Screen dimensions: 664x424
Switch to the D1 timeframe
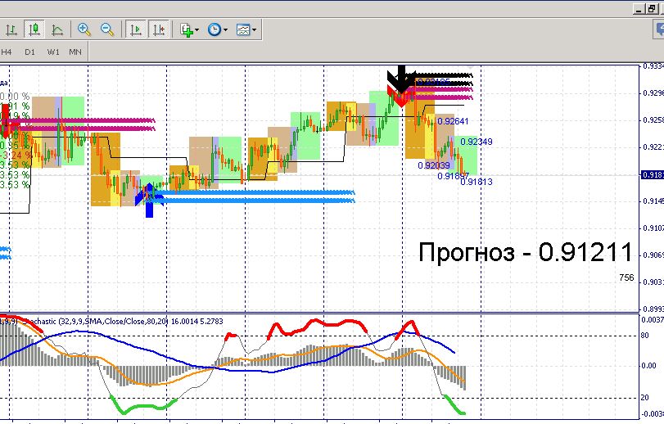pos(29,52)
